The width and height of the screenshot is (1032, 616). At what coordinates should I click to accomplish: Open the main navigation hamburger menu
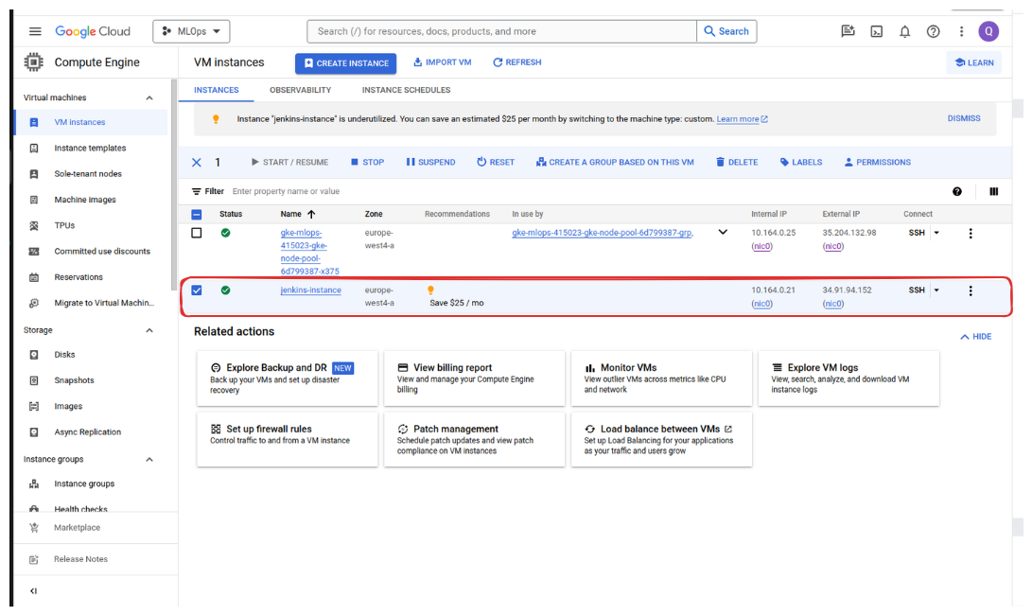click(35, 31)
